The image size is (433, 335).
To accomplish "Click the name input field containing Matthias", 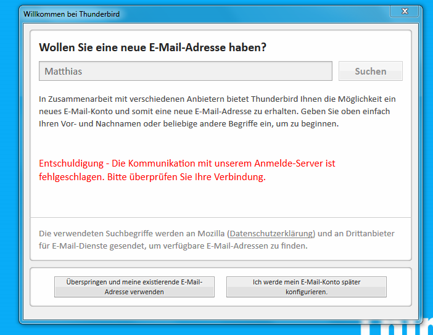I will click(185, 71).
